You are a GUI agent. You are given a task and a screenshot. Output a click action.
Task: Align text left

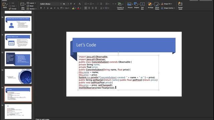[86, 8]
